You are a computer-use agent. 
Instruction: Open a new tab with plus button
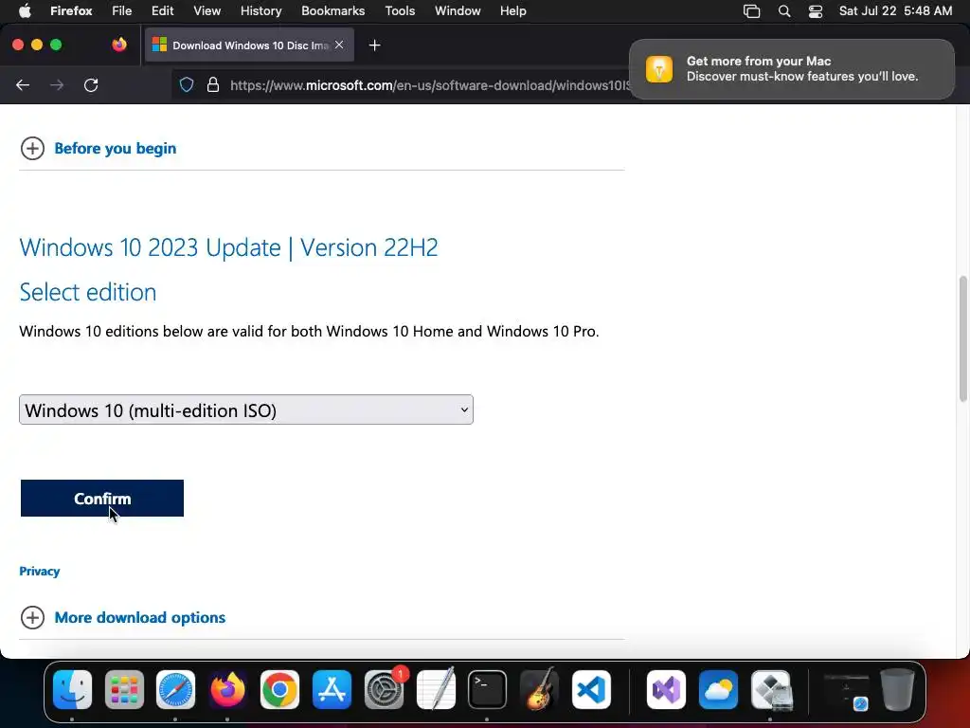tap(374, 45)
